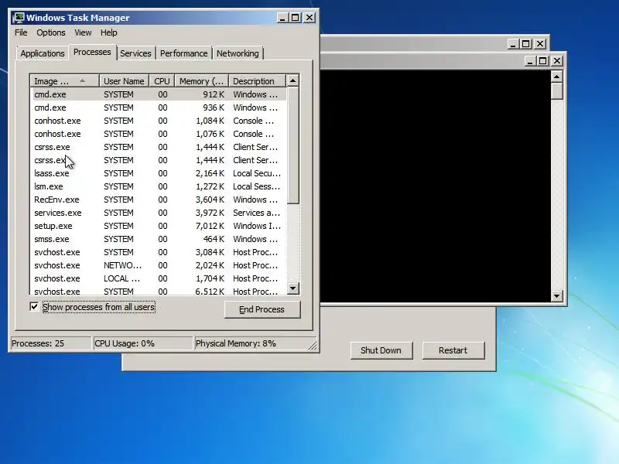Click the Shut Down button
Screen dimensions: 619x464
click(381, 350)
